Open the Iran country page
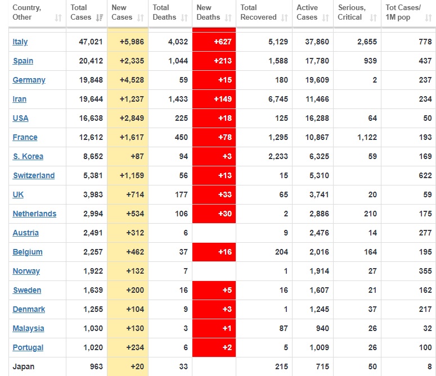Screen dimensions: 436x376 pyautogui.click(x=20, y=99)
